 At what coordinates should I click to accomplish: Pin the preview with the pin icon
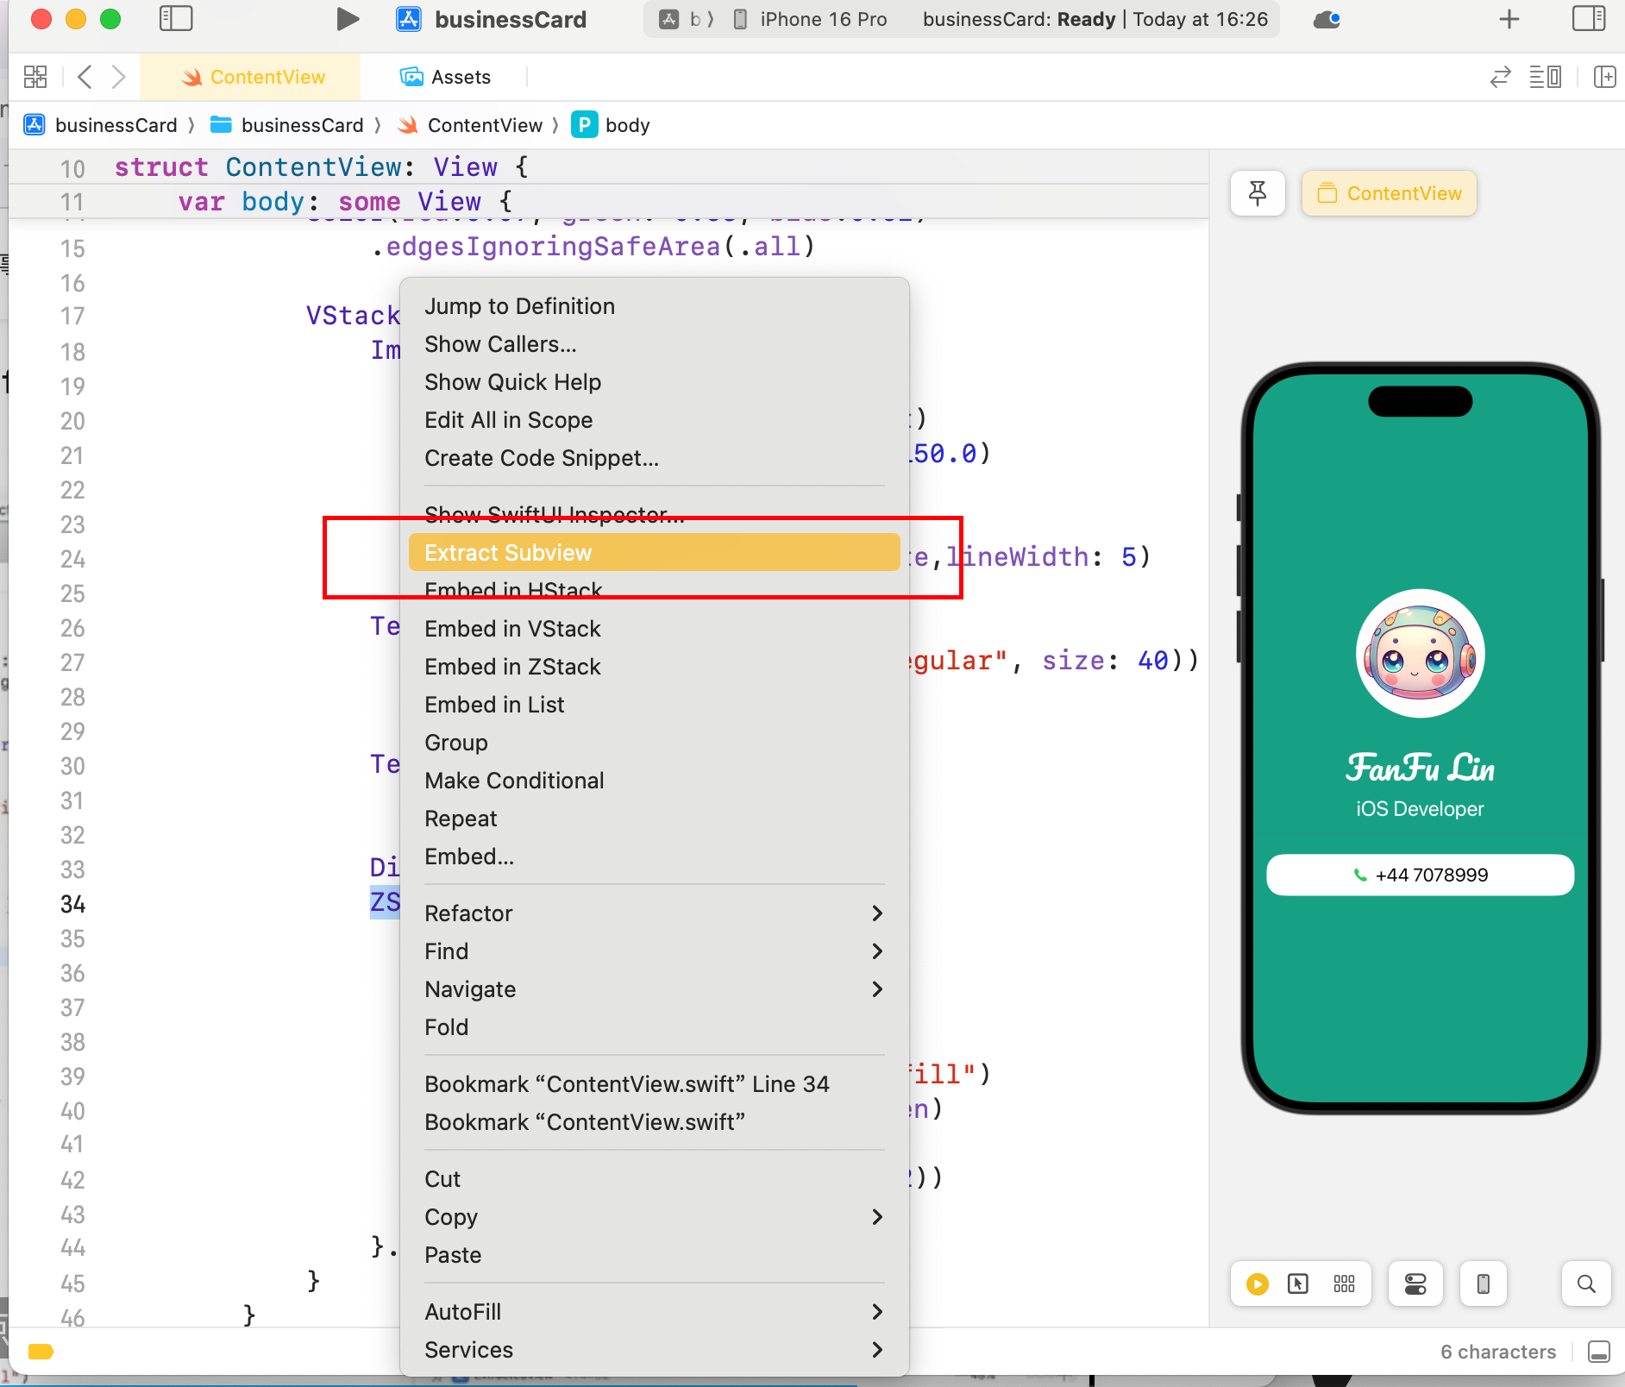pyautogui.click(x=1258, y=193)
